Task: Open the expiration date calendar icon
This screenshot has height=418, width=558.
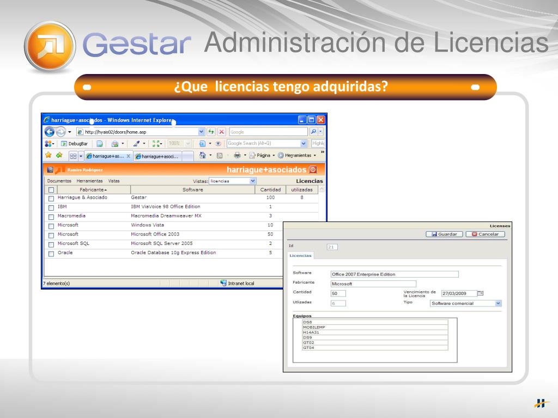Action: (480, 293)
